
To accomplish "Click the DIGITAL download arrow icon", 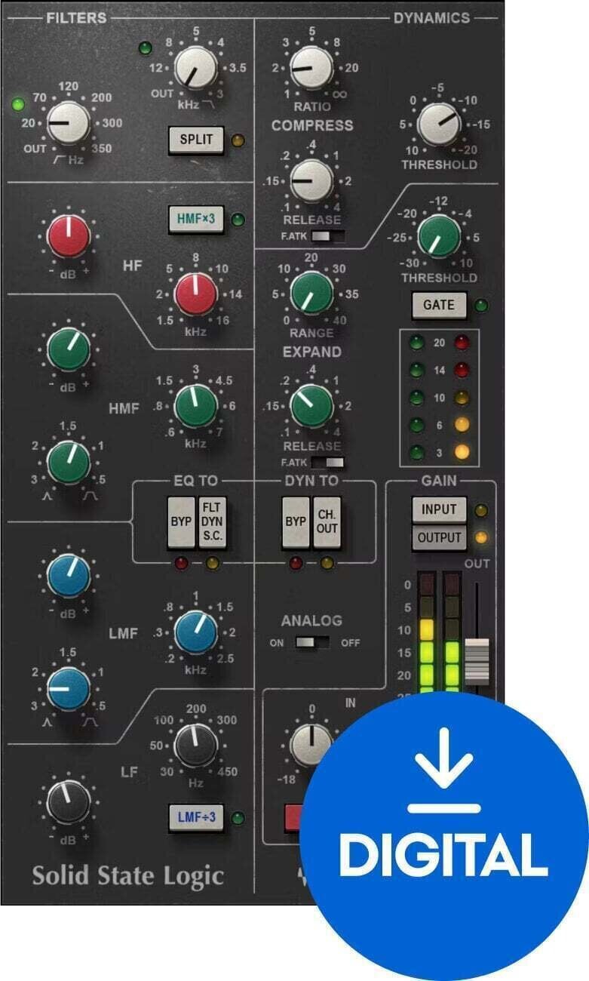I will (x=444, y=770).
